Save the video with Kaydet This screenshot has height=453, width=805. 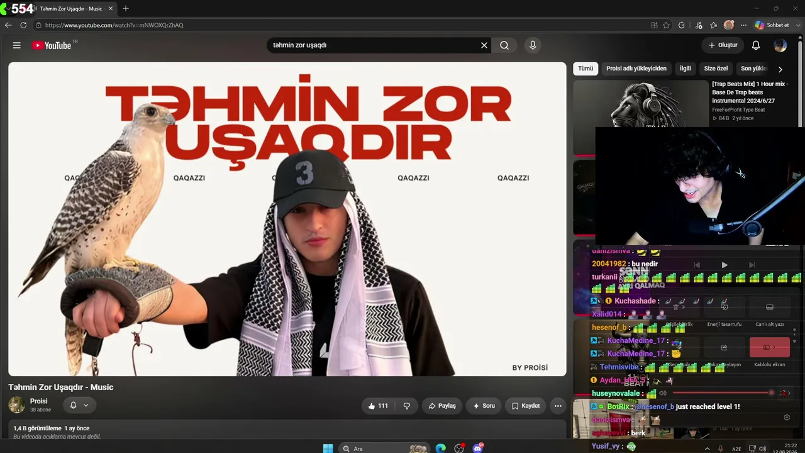(x=526, y=406)
